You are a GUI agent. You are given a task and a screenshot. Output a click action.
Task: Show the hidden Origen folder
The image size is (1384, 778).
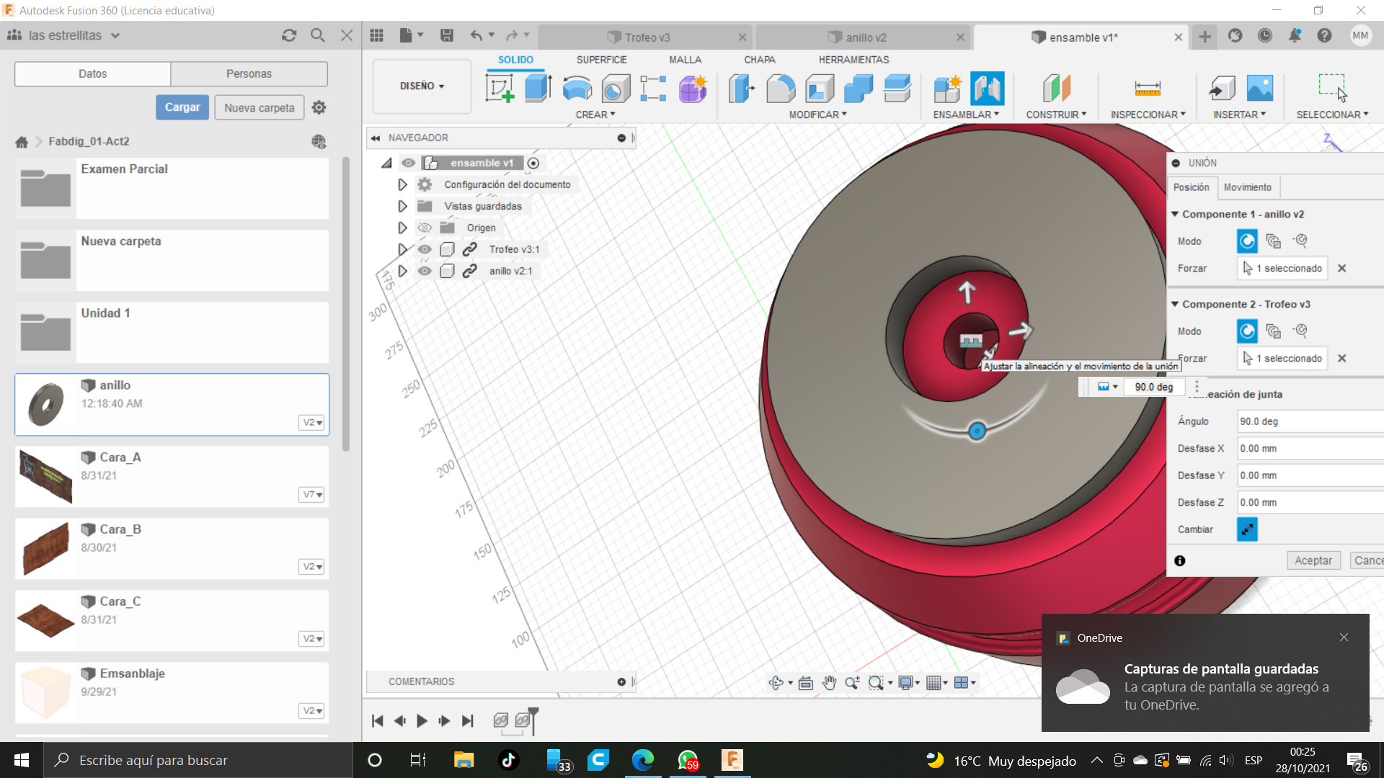tap(425, 228)
